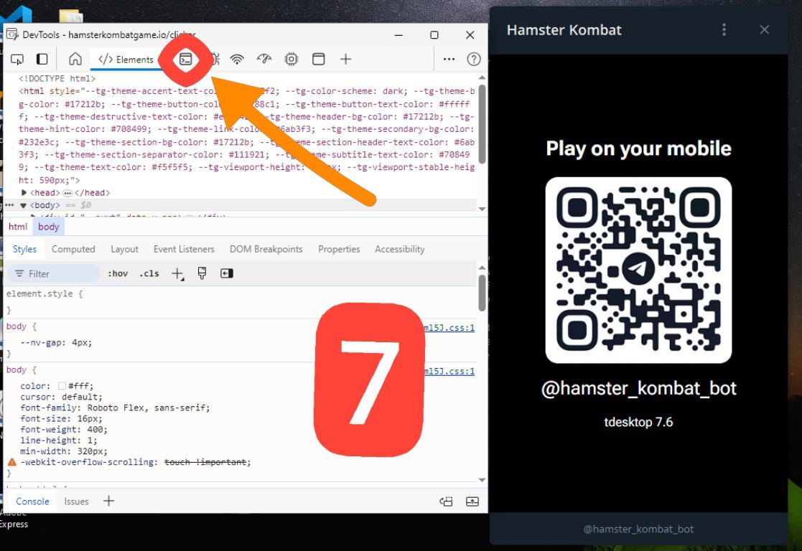Viewport: 802px width, 551px height.
Task: Click the Elements DOM tree vertical scrollbar
Action: click(x=482, y=123)
